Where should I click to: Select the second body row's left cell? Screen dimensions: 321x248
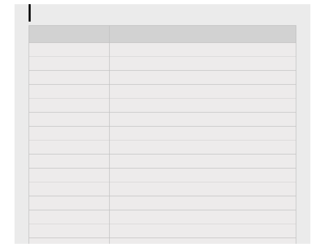69,63
